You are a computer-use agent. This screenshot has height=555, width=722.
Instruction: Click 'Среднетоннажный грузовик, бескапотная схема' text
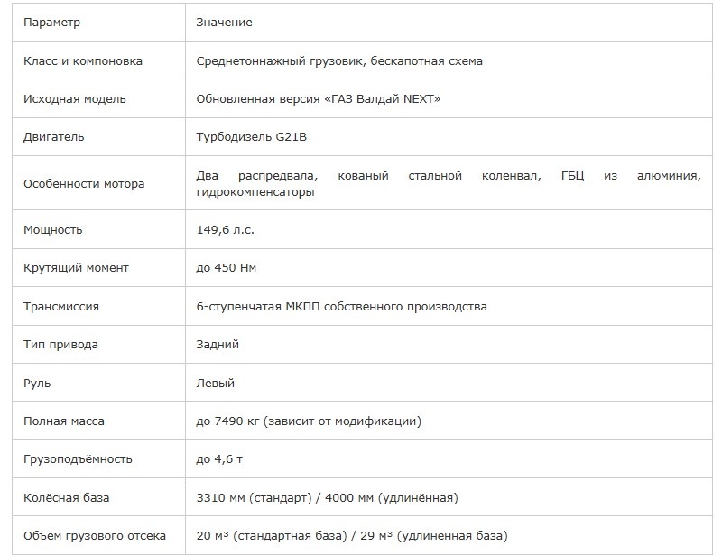pos(339,60)
